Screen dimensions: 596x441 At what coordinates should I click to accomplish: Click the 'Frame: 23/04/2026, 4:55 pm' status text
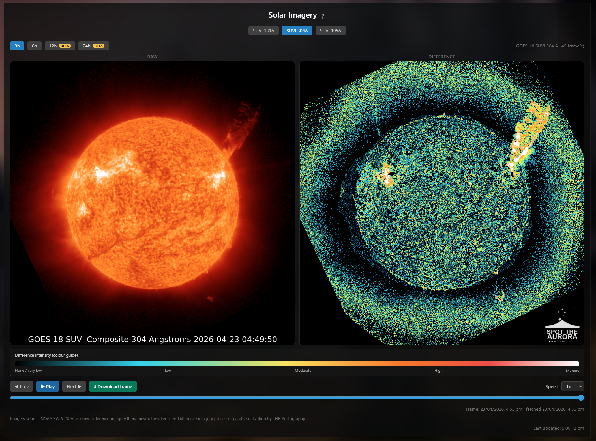pos(494,409)
